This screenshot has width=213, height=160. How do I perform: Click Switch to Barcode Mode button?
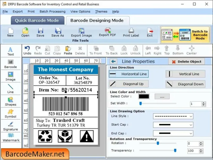pos(185,35)
